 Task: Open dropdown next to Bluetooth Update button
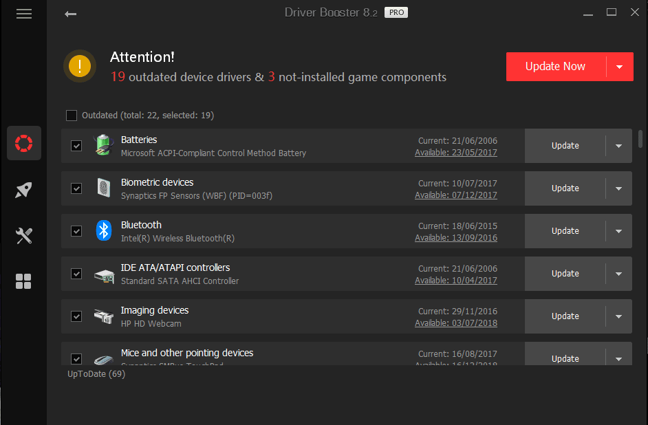[618, 231]
